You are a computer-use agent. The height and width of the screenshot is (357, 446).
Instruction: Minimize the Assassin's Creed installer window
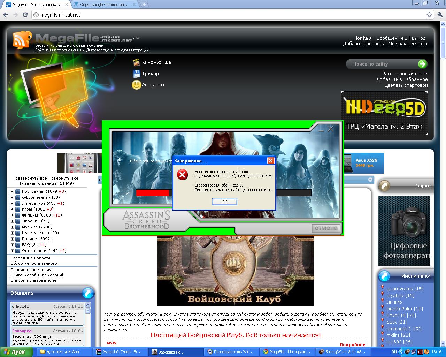coord(321,129)
